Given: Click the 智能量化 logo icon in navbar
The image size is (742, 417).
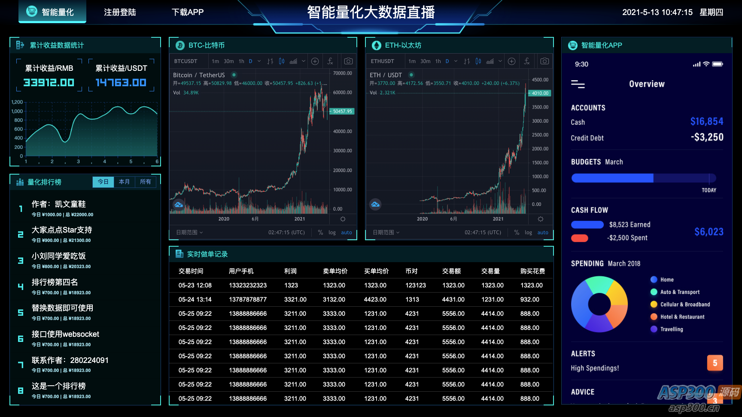Looking at the screenshot, I should (32, 11).
